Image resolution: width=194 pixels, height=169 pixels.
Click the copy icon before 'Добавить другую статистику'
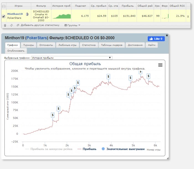tap(18, 25)
